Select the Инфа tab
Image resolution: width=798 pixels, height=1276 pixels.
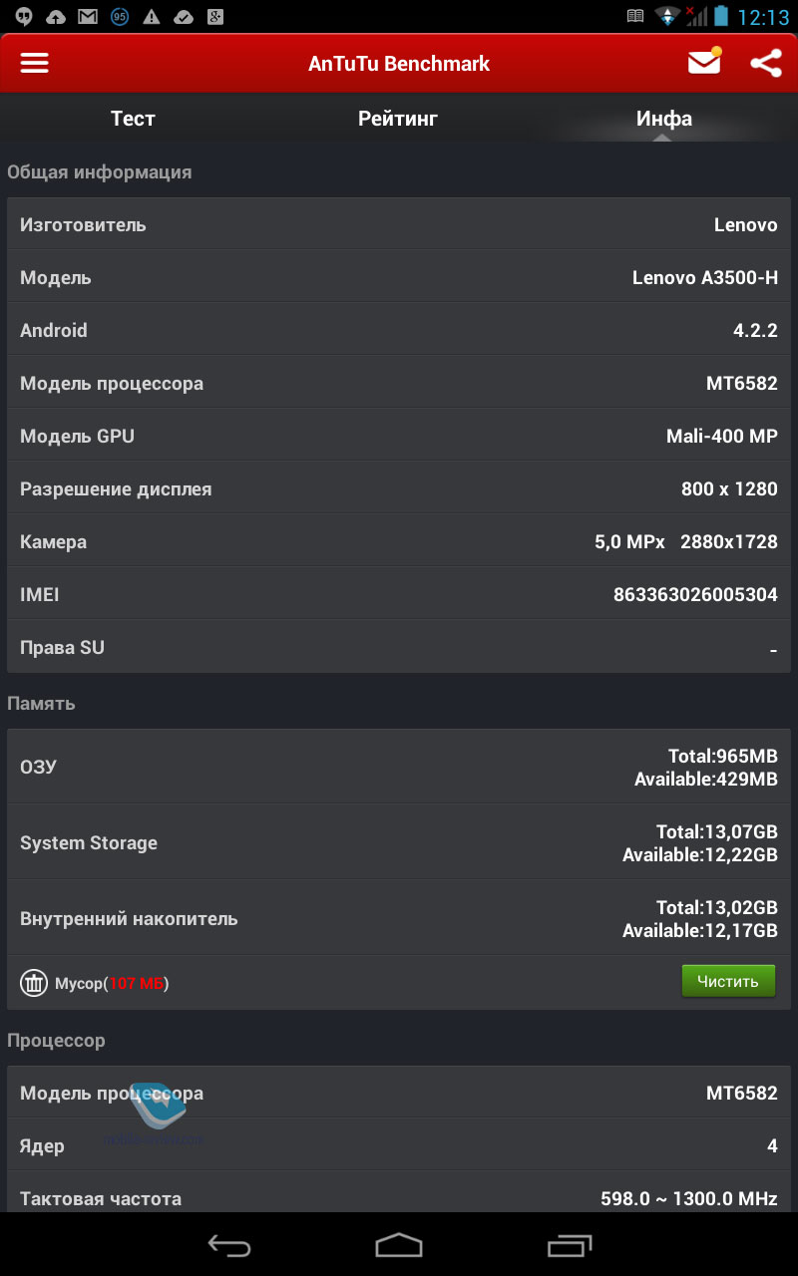coord(663,119)
